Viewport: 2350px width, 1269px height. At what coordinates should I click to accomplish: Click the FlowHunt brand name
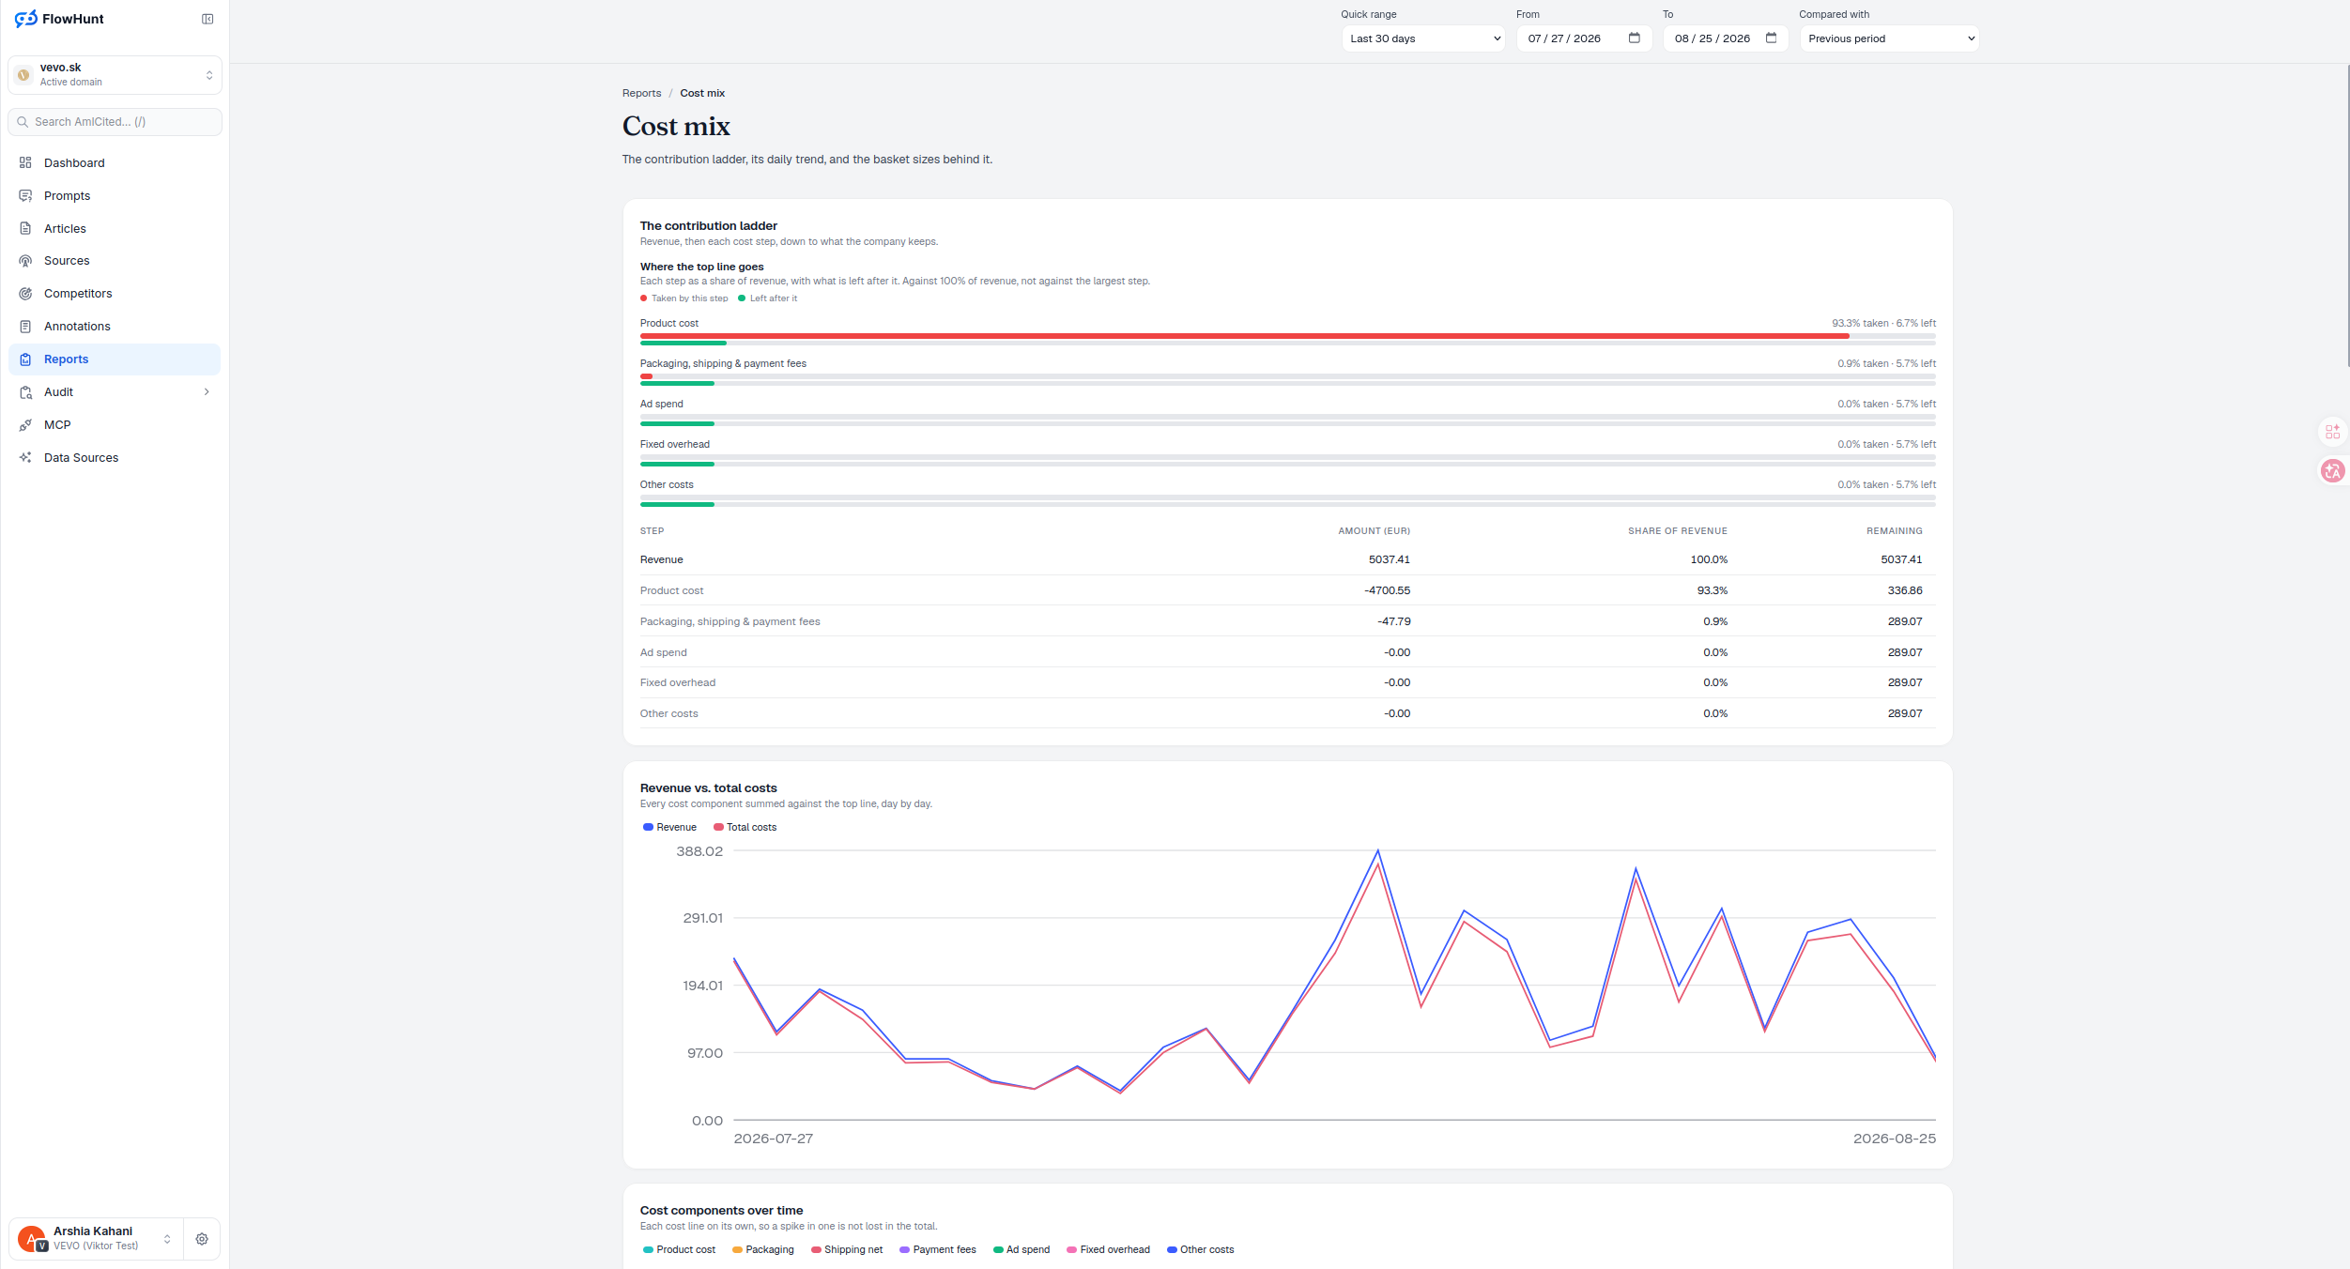point(73,19)
